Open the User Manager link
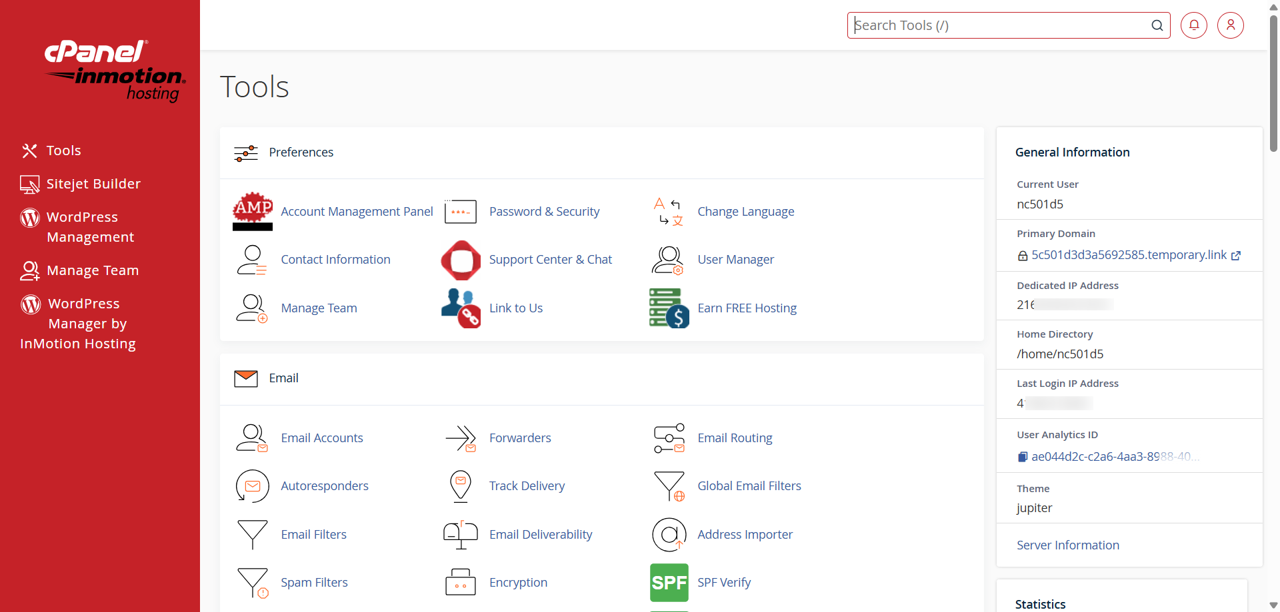The image size is (1280, 612). tap(735, 260)
